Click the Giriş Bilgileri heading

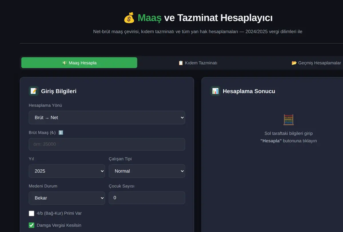tap(59, 91)
